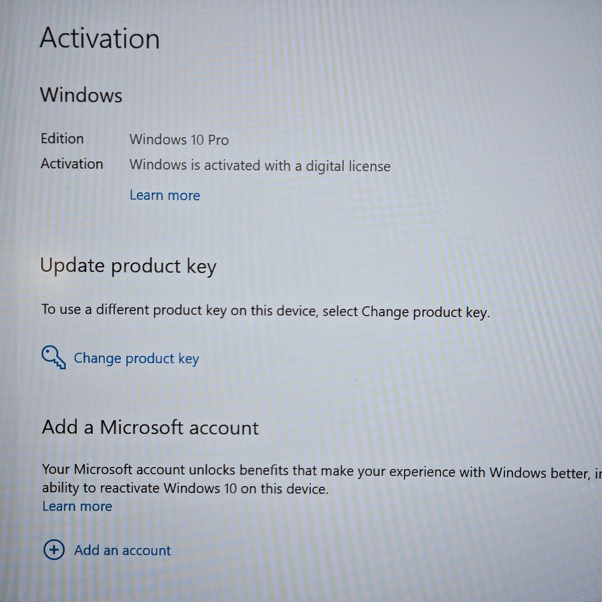Image resolution: width=602 pixels, height=602 pixels.
Task: Click the Add an account link
Action: (122, 550)
